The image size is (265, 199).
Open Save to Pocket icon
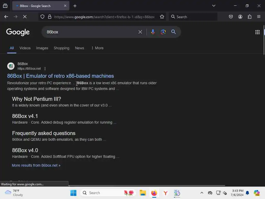tap(231, 17)
